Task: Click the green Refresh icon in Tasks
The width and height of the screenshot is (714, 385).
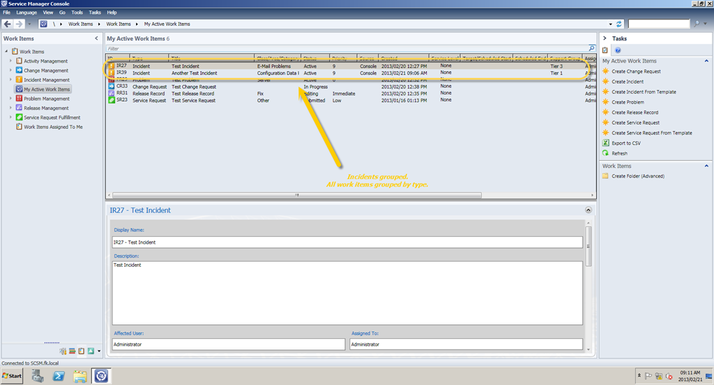Action: coord(605,153)
